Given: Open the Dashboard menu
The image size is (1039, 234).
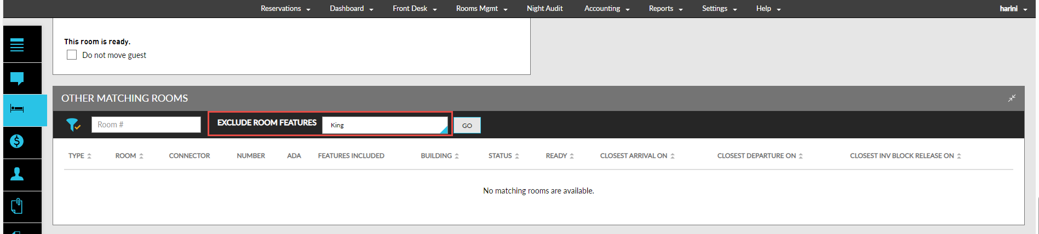Looking at the screenshot, I should pyautogui.click(x=351, y=9).
